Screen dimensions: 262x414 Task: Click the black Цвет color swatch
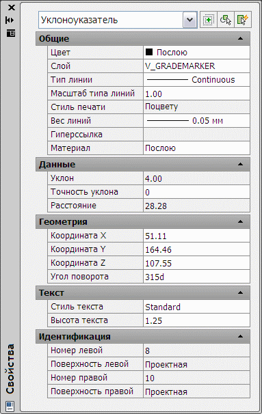click(149, 52)
